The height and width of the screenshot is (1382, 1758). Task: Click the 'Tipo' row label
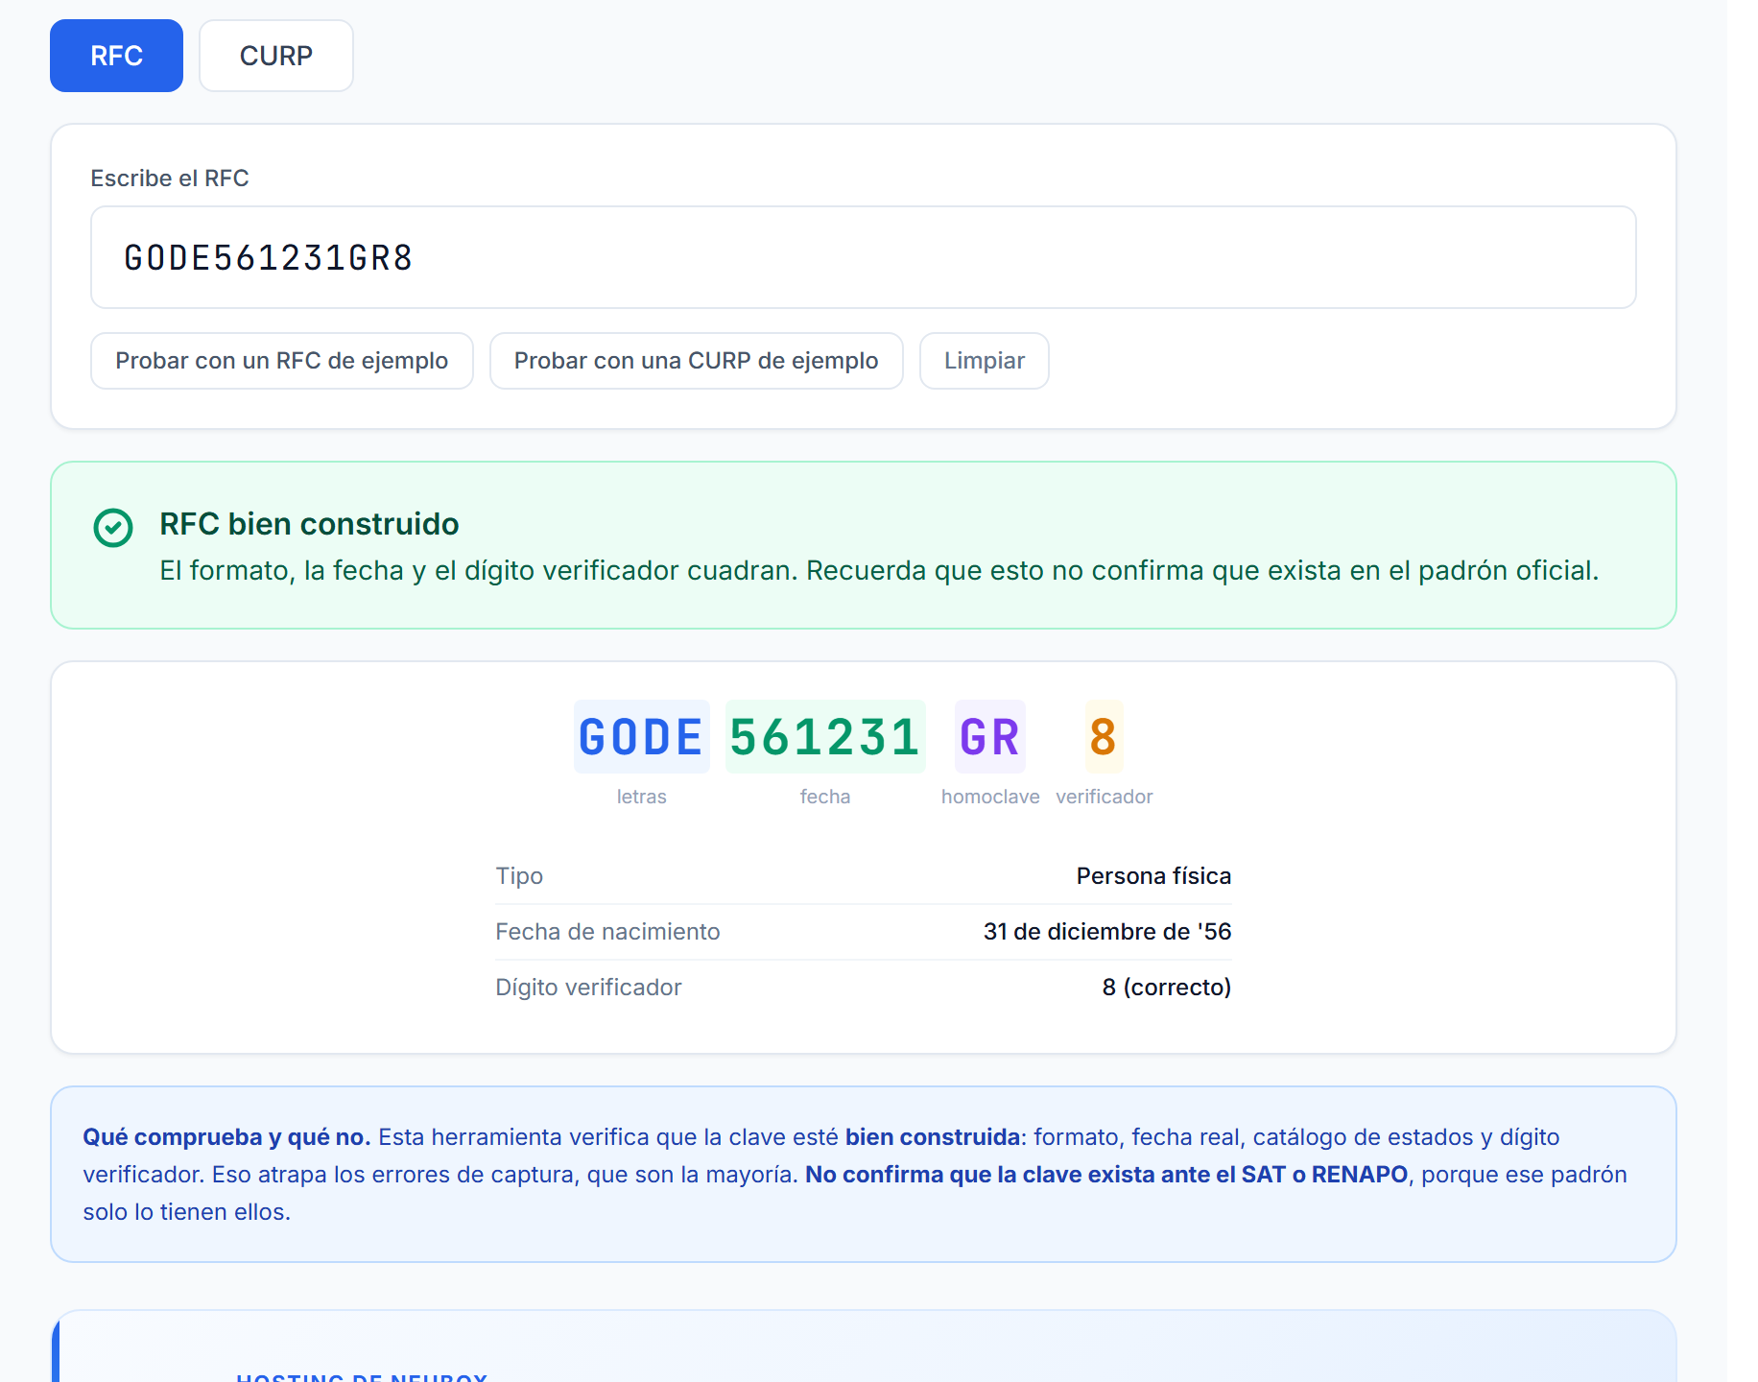click(519, 876)
